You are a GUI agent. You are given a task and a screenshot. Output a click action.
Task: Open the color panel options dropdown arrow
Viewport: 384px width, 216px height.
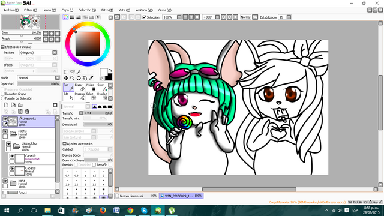click(110, 17)
